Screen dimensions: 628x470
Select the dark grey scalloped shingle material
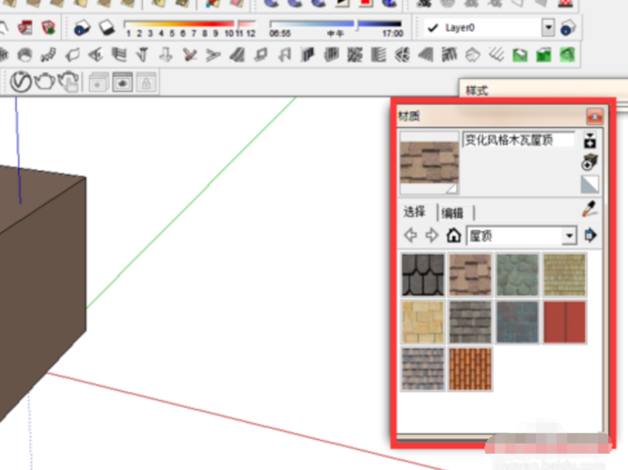point(423,274)
